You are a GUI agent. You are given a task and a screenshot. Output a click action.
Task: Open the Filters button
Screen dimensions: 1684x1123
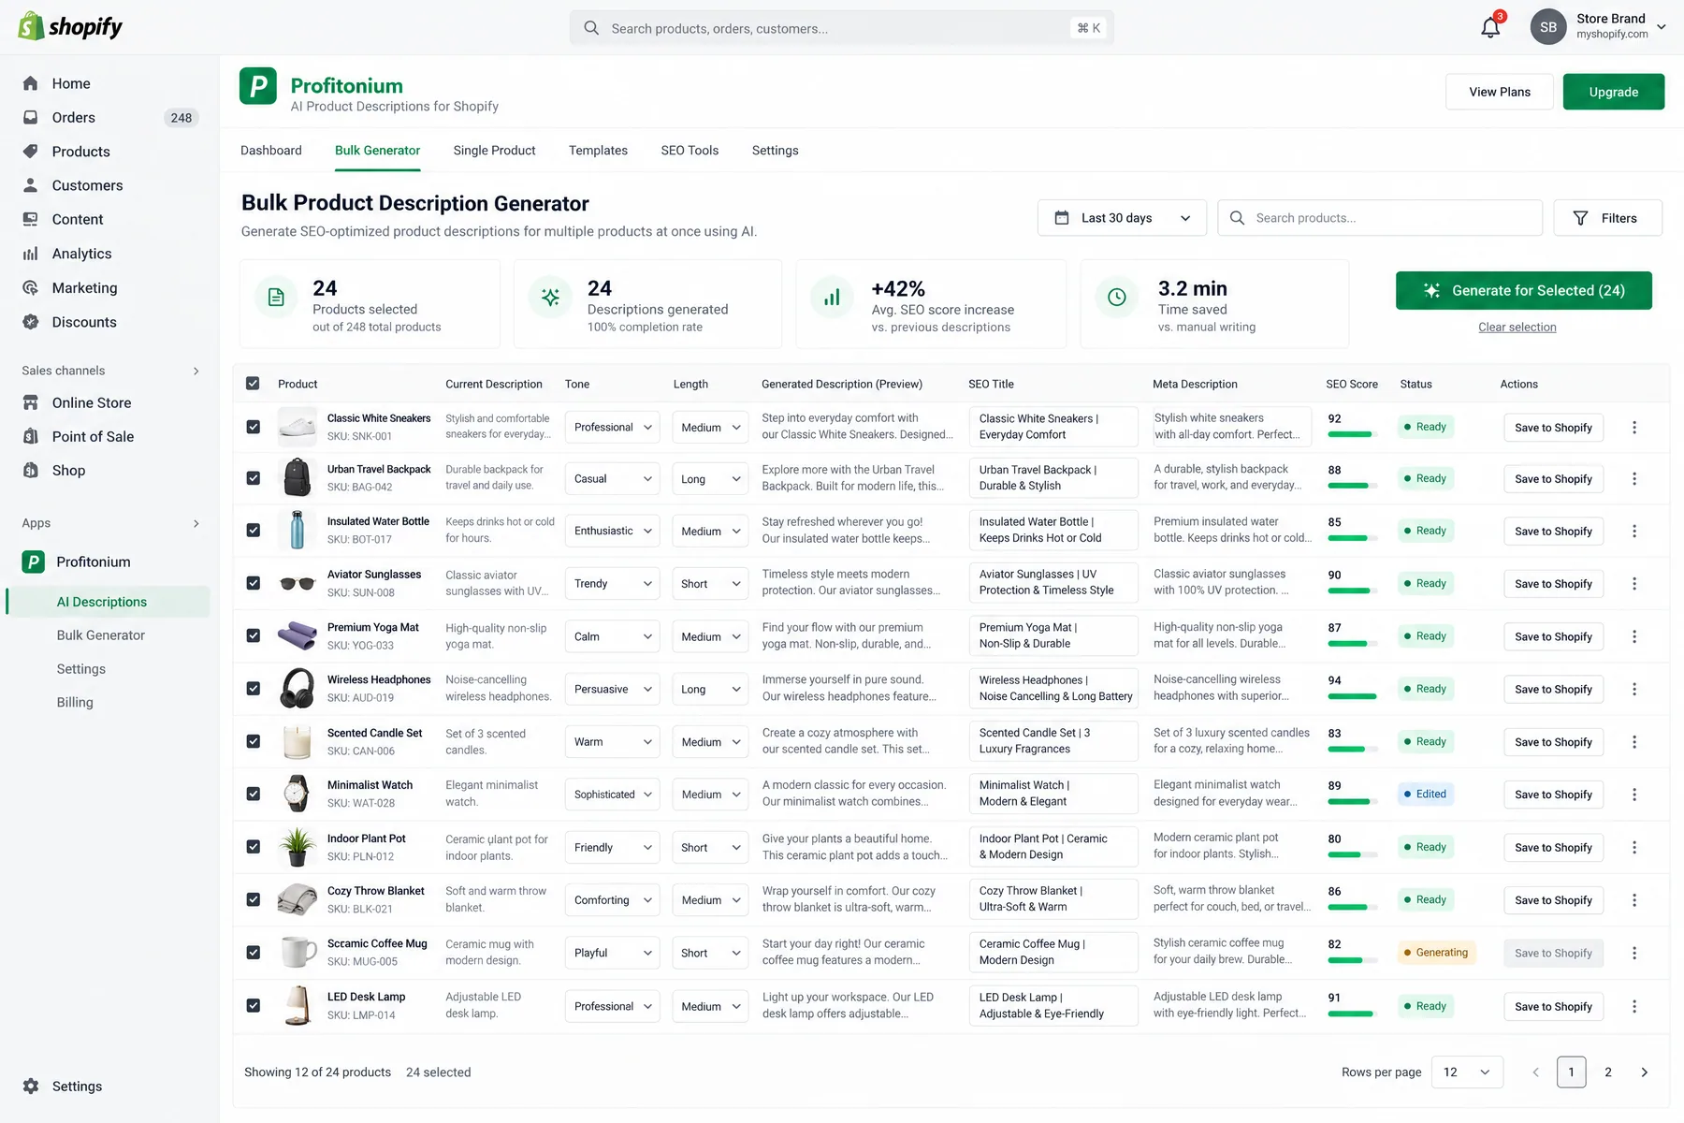coord(1607,218)
